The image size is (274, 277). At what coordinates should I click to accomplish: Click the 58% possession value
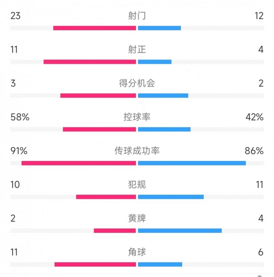pyautogui.click(x=20, y=117)
